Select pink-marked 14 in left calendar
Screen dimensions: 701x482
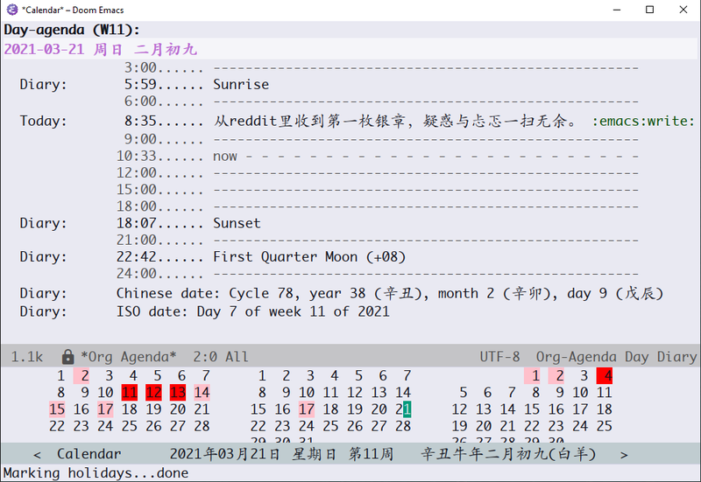click(202, 393)
